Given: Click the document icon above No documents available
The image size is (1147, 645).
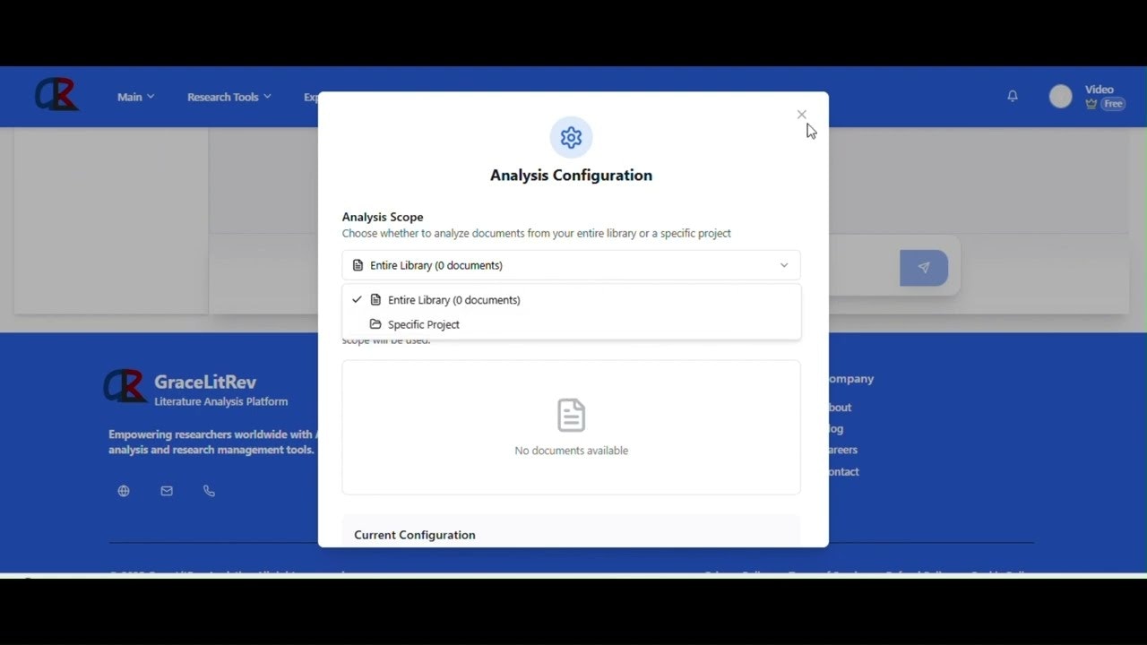Looking at the screenshot, I should click(571, 414).
